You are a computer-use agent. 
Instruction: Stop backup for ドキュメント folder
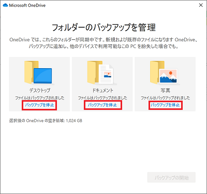[x=102, y=105]
